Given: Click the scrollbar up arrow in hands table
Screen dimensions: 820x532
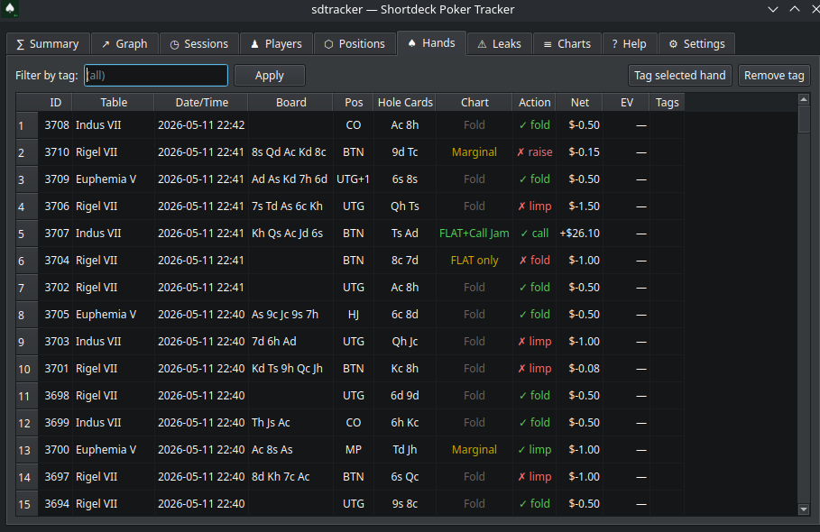Looking at the screenshot, I should [x=804, y=99].
